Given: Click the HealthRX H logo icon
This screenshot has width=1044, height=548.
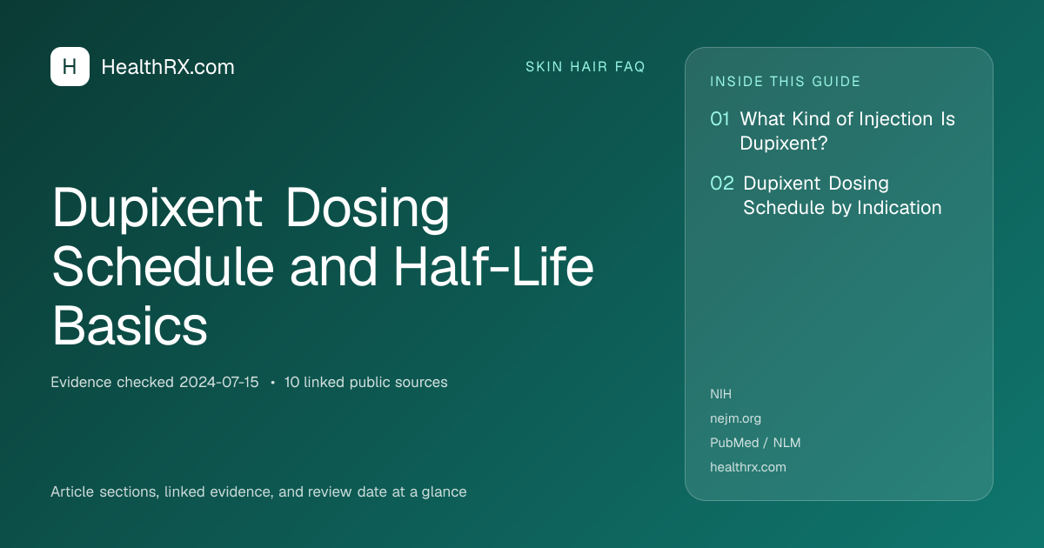Looking at the screenshot, I should coord(70,67).
